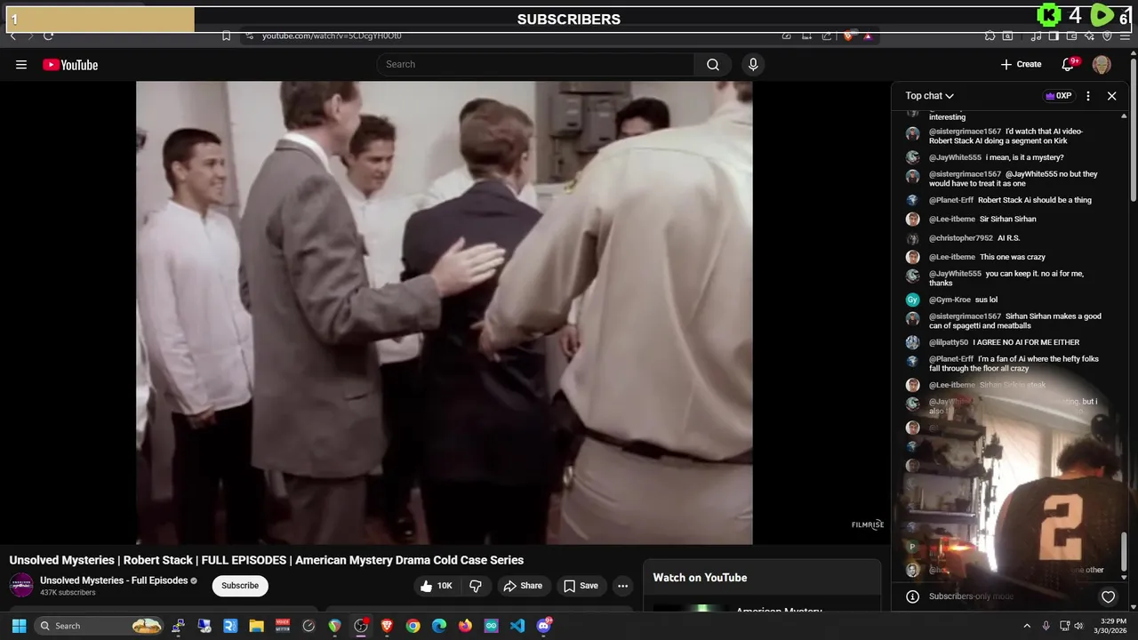
Task: Click 'Watch on YouTube' panel heading
Action: tap(700, 578)
